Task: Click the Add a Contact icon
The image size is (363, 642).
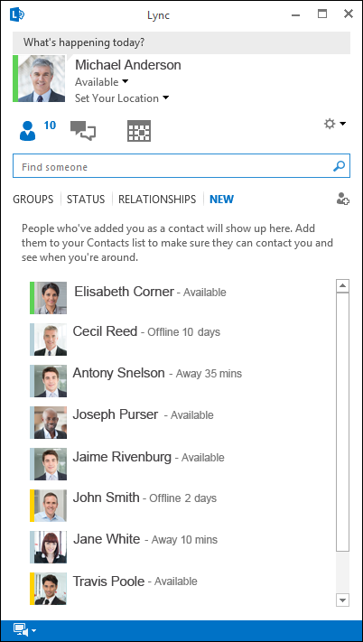Action: [x=342, y=199]
